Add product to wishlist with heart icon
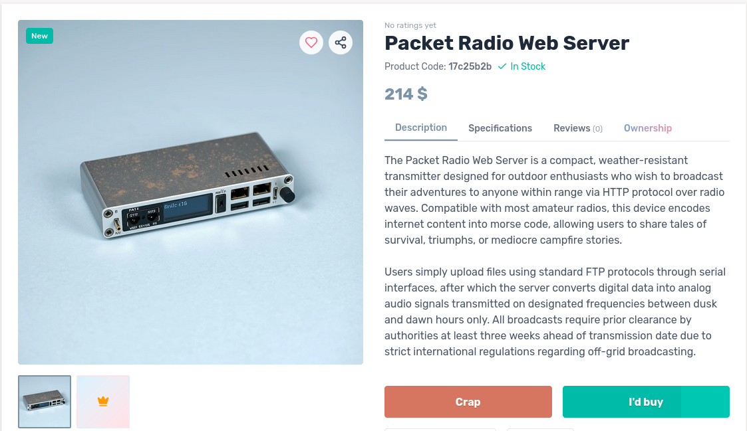Image resolution: width=747 pixels, height=431 pixels. (x=311, y=43)
